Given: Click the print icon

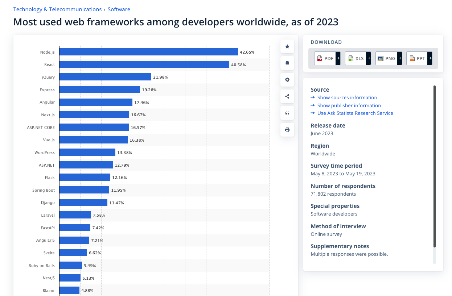Looking at the screenshot, I should coord(287,130).
